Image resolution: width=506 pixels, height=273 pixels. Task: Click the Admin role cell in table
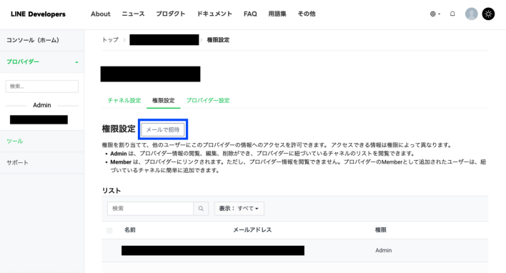(383, 250)
